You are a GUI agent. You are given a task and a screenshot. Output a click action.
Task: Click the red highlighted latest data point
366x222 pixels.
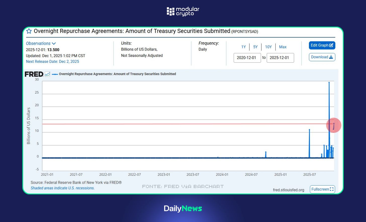coord(334,125)
